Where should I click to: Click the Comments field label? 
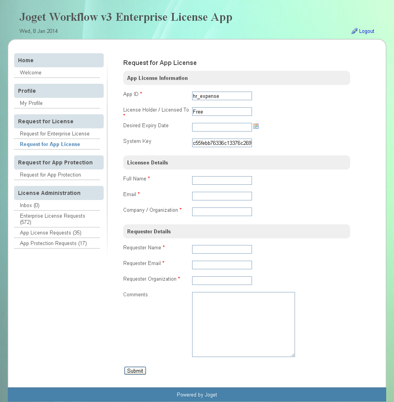(135, 294)
